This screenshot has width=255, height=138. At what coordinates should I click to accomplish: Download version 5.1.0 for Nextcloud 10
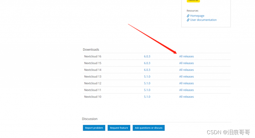pyautogui.click(x=147, y=97)
